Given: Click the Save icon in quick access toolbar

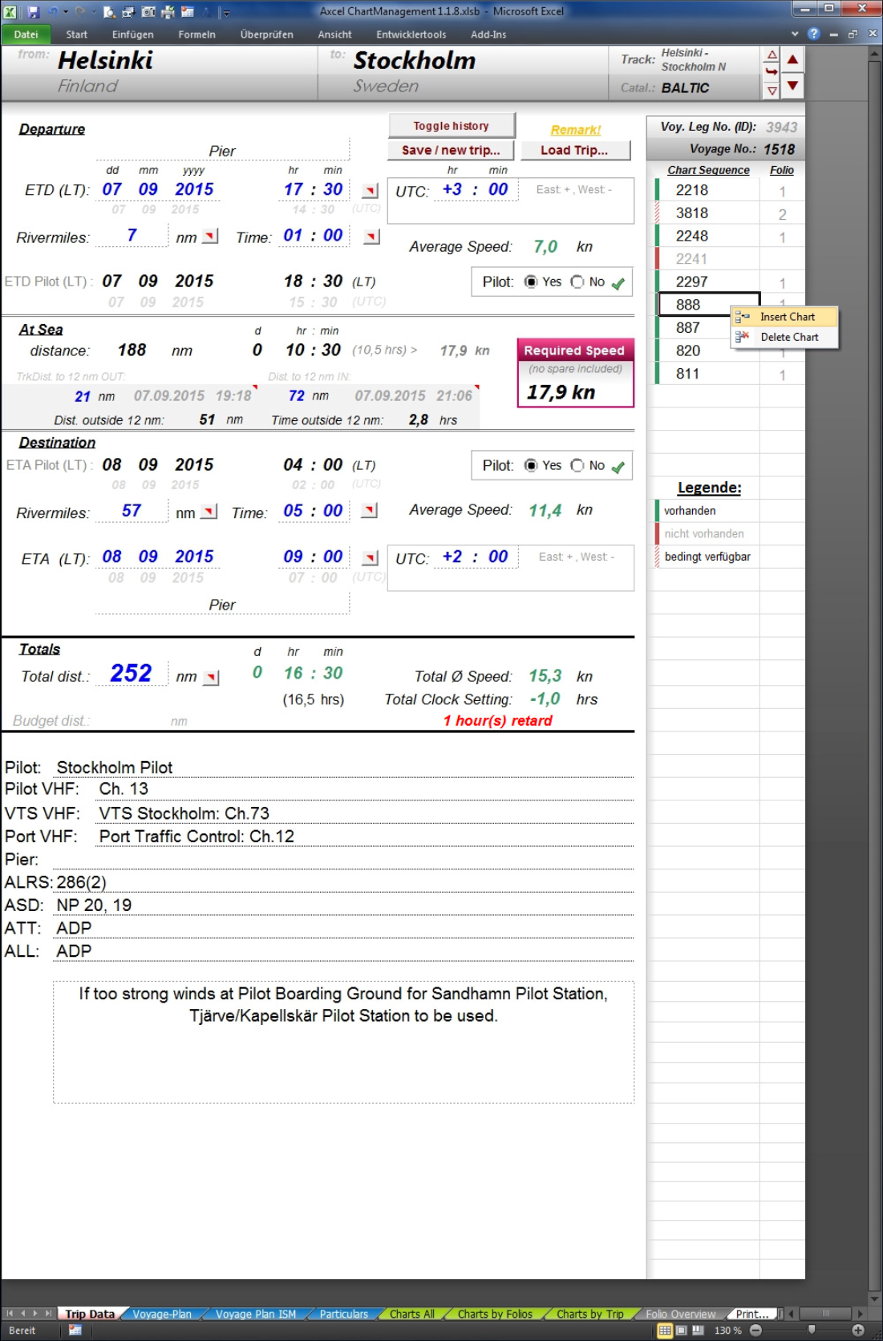Looking at the screenshot, I should pos(33,12).
